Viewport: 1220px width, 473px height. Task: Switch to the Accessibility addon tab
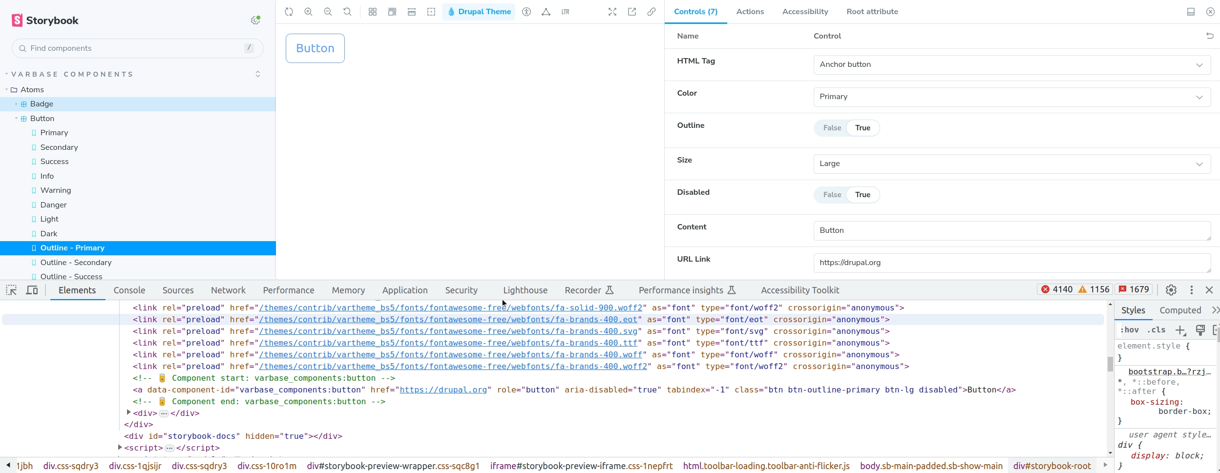805,12
